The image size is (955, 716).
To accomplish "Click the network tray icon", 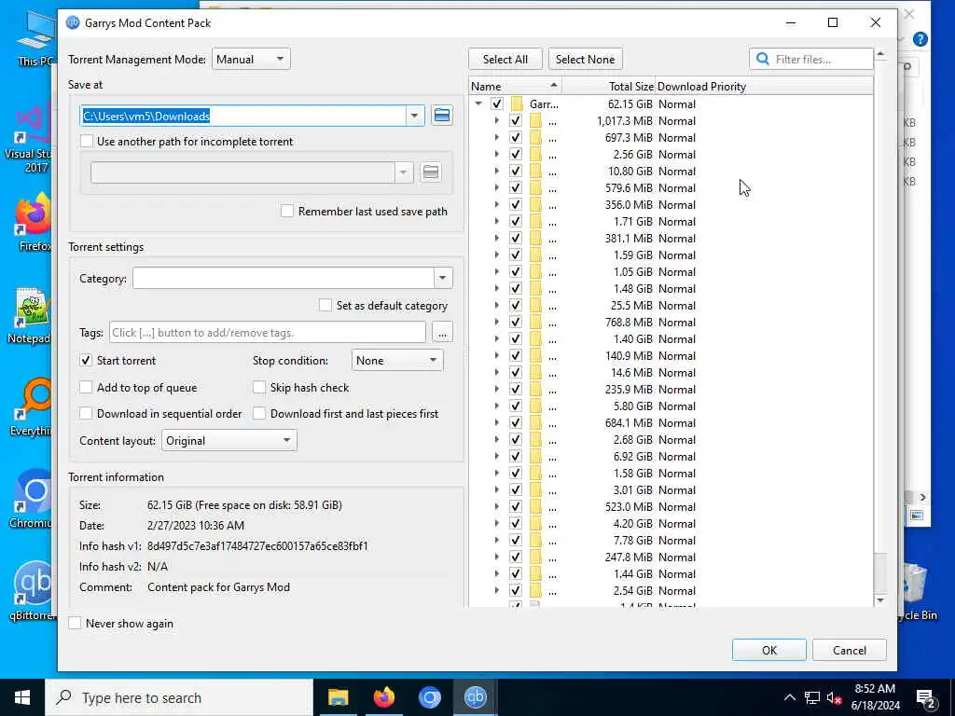I will click(812, 697).
